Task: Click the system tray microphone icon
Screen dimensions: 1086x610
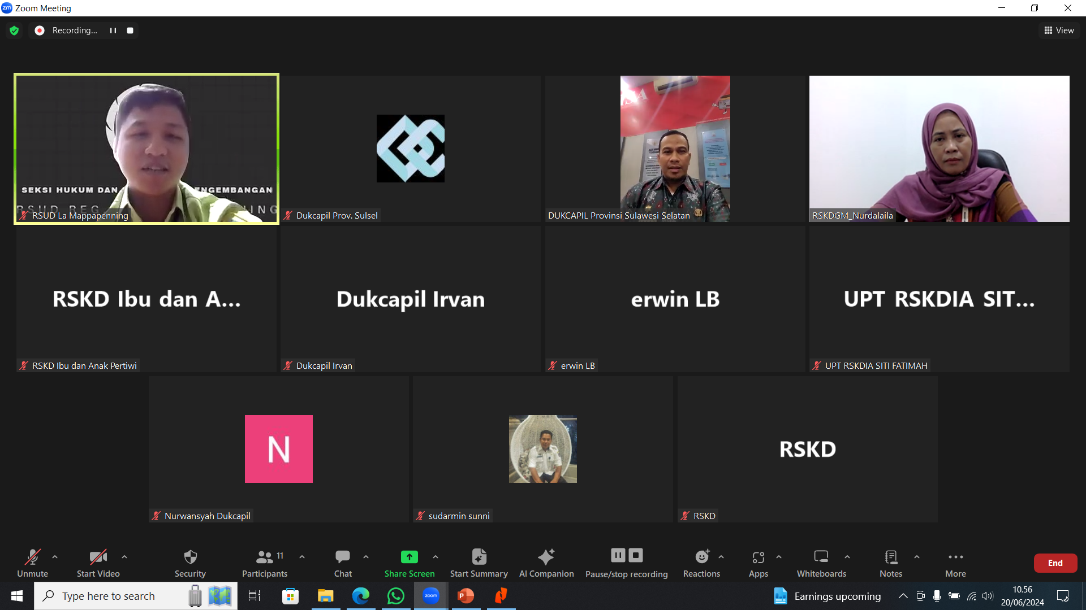Action: [937, 596]
